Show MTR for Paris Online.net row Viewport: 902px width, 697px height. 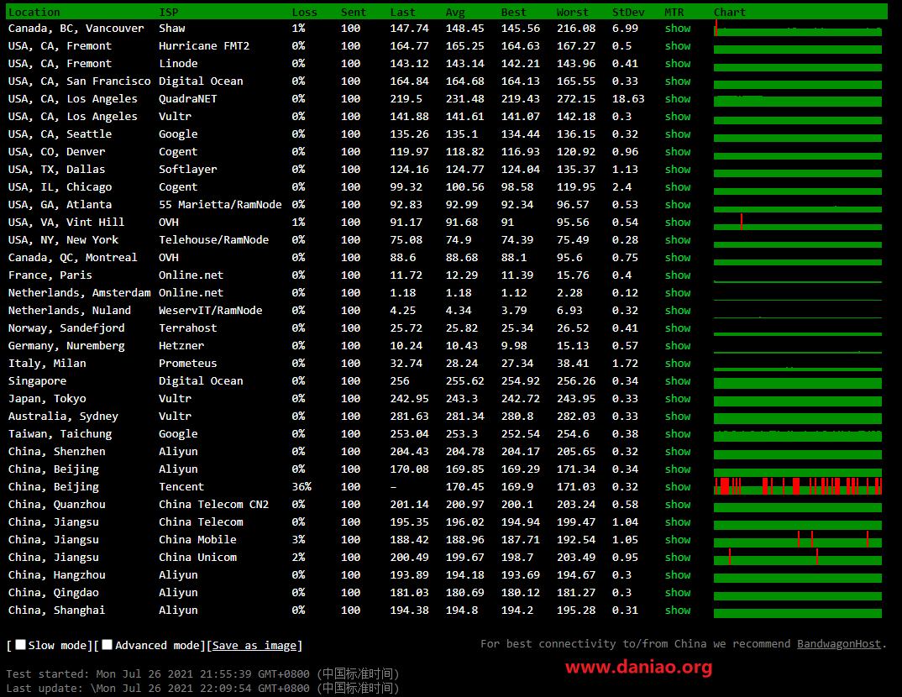[678, 275]
